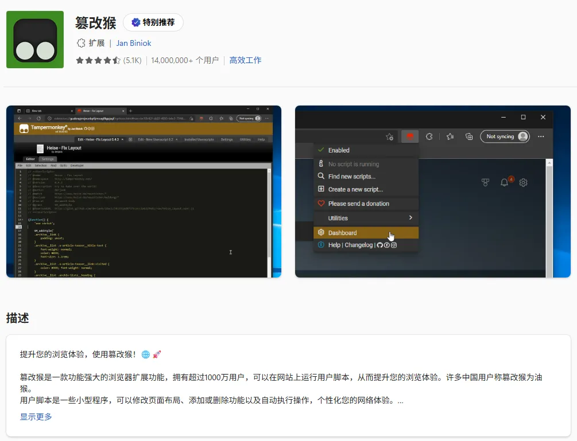The height and width of the screenshot is (441, 577).
Task: Open the 高效工作 category link
Action: coord(245,60)
